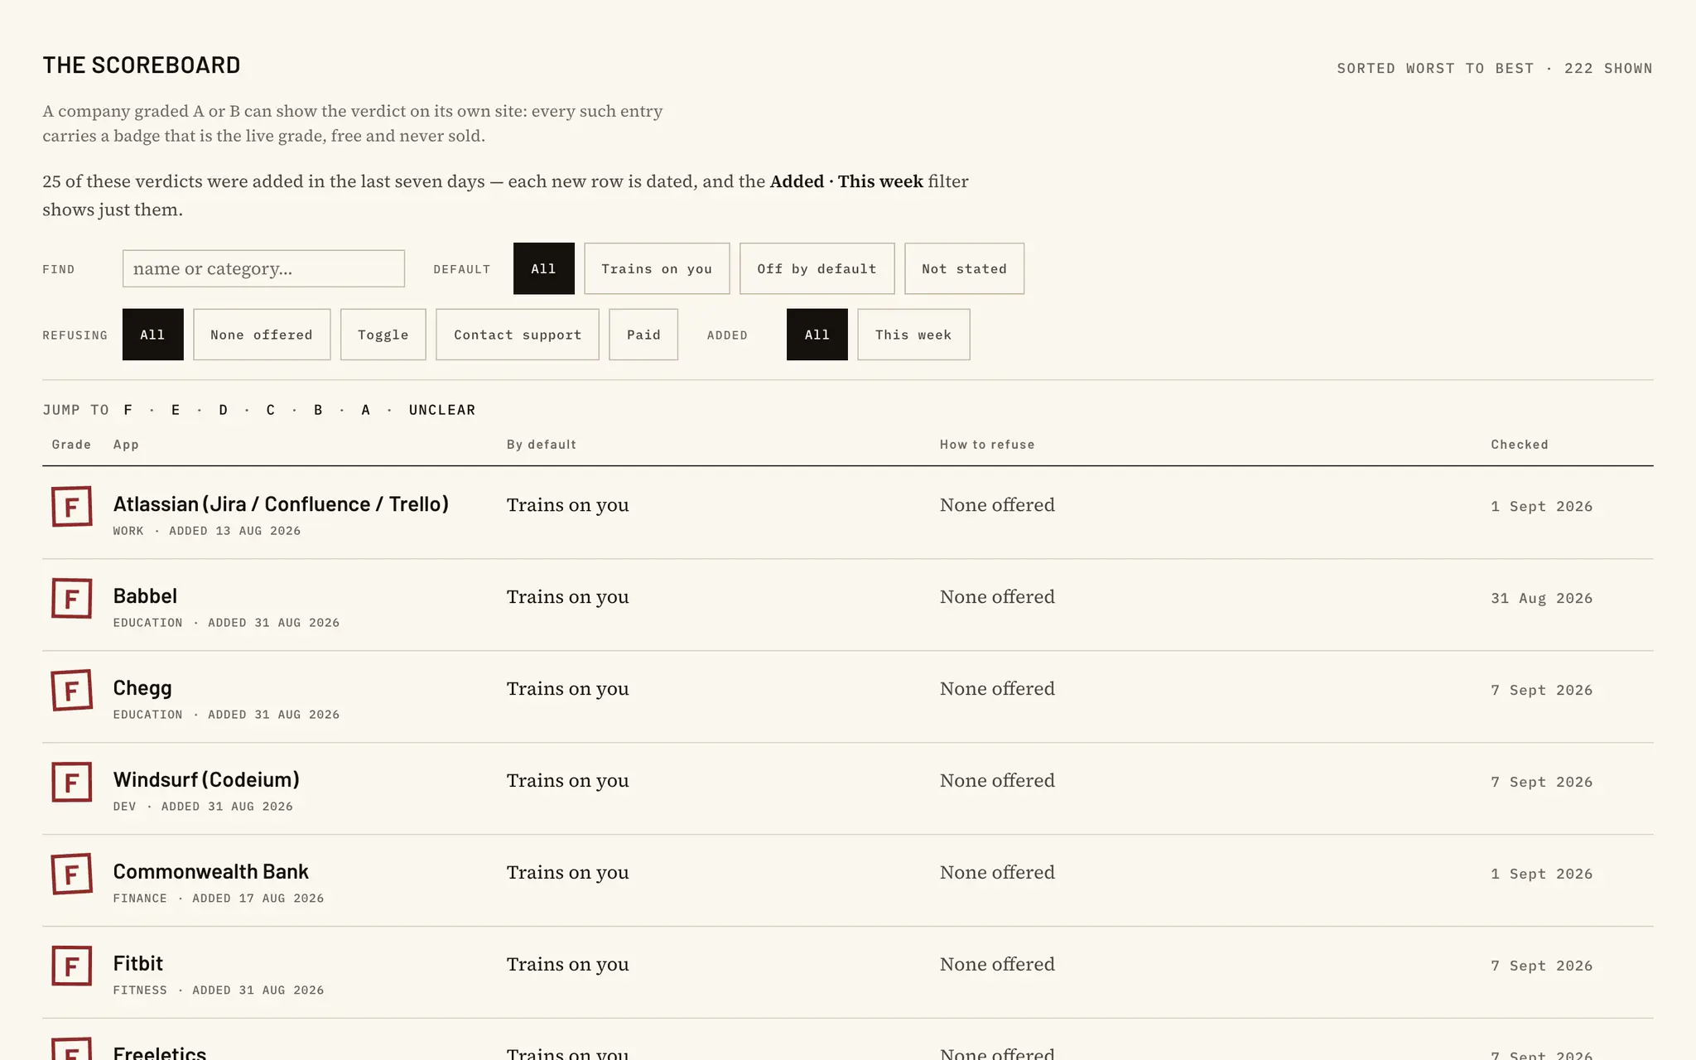Jump to the UNCLEAR section
Screen dimensions: 1696x1060
pos(442,410)
